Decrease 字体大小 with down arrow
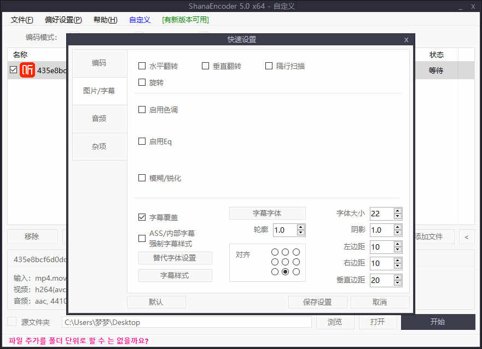Screen dimensions: 482x349 point(398,216)
